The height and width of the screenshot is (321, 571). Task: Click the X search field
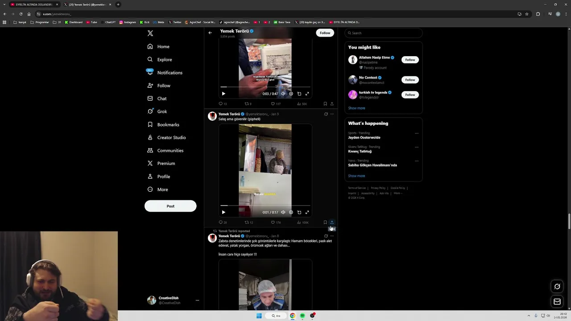tap(383, 33)
